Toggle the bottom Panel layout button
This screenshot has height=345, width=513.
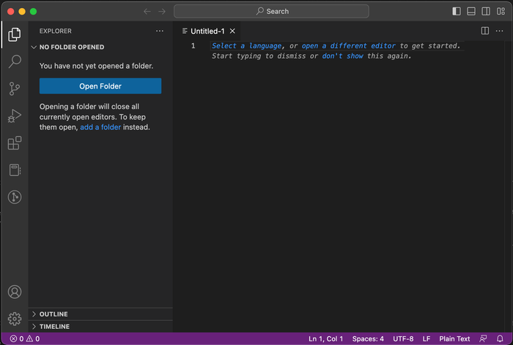[471, 11]
